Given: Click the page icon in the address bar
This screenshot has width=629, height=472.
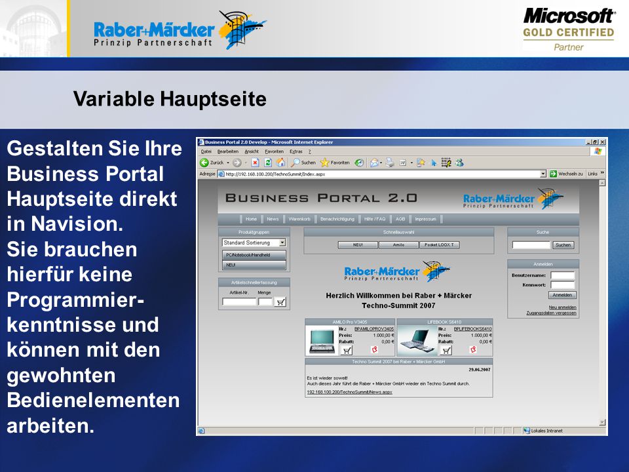Looking at the screenshot, I should click(221, 174).
